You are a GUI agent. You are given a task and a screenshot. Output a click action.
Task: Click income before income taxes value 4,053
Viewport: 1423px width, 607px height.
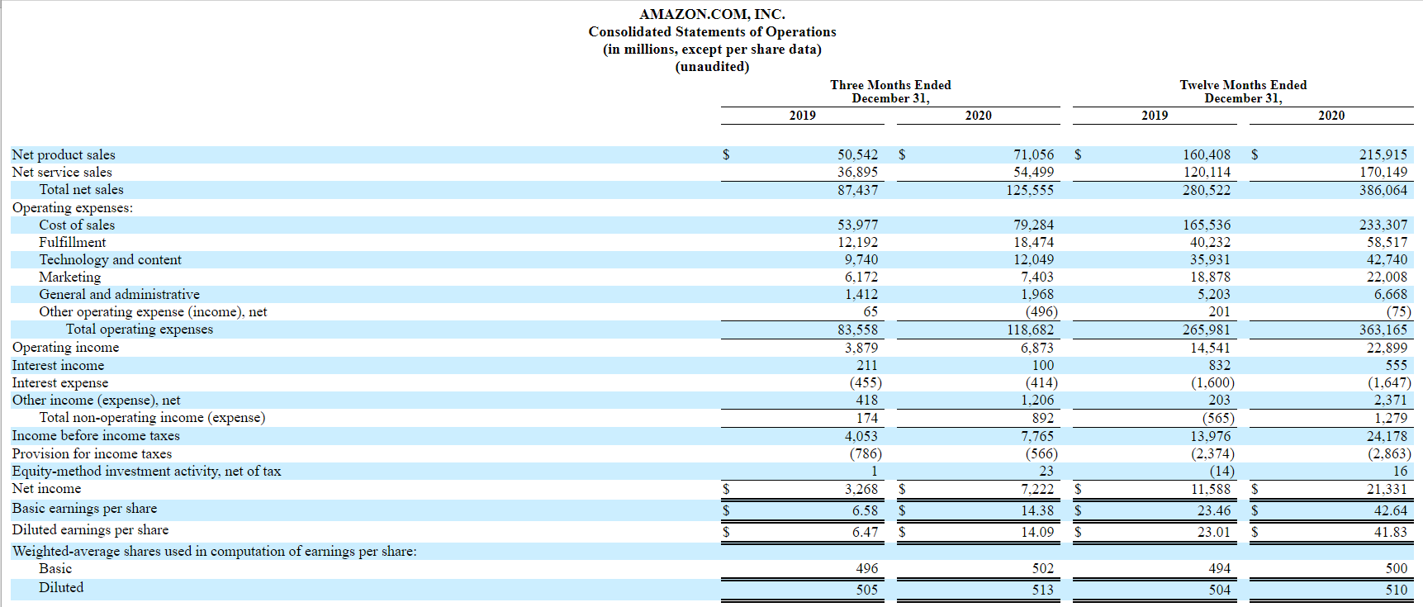pyautogui.click(x=861, y=436)
